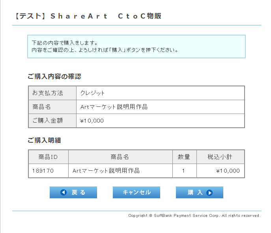This screenshot has height=233, width=271.
Task: Select the page title ShareArt CtoC物販
Action: [88, 16]
